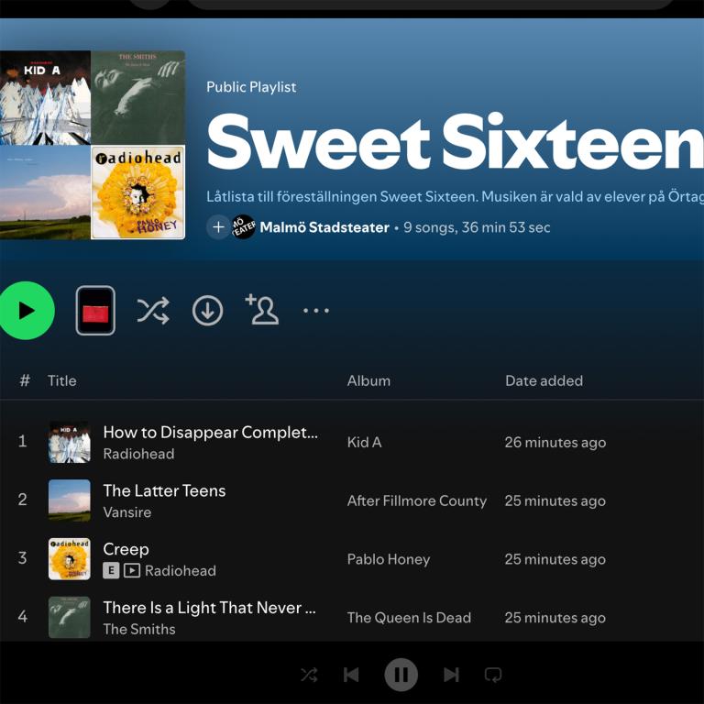Open The Smiths artist link
The width and height of the screenshot is (704, 704).
coord(139,629)
